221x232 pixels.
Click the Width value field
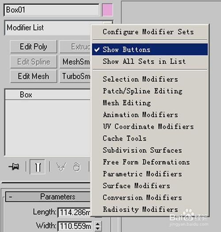(75, 226)
